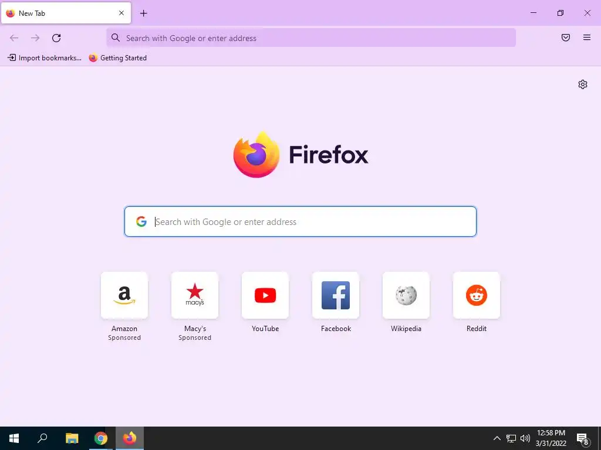Image resolution: width=601 pixels, height=450 pixels.
Task: Focus the center Google search box
Action: click(x=300, y=221)
